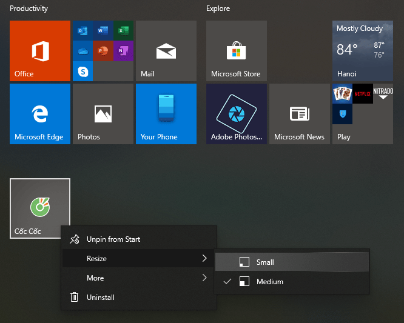Launch Excel from the Office folder tile
404x323 pixels.
(x=123, y=31)
